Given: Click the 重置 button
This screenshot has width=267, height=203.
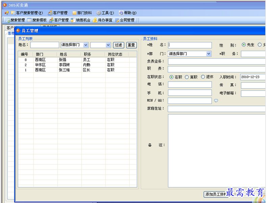Looking at the screenshot, I should click(131, 45).
